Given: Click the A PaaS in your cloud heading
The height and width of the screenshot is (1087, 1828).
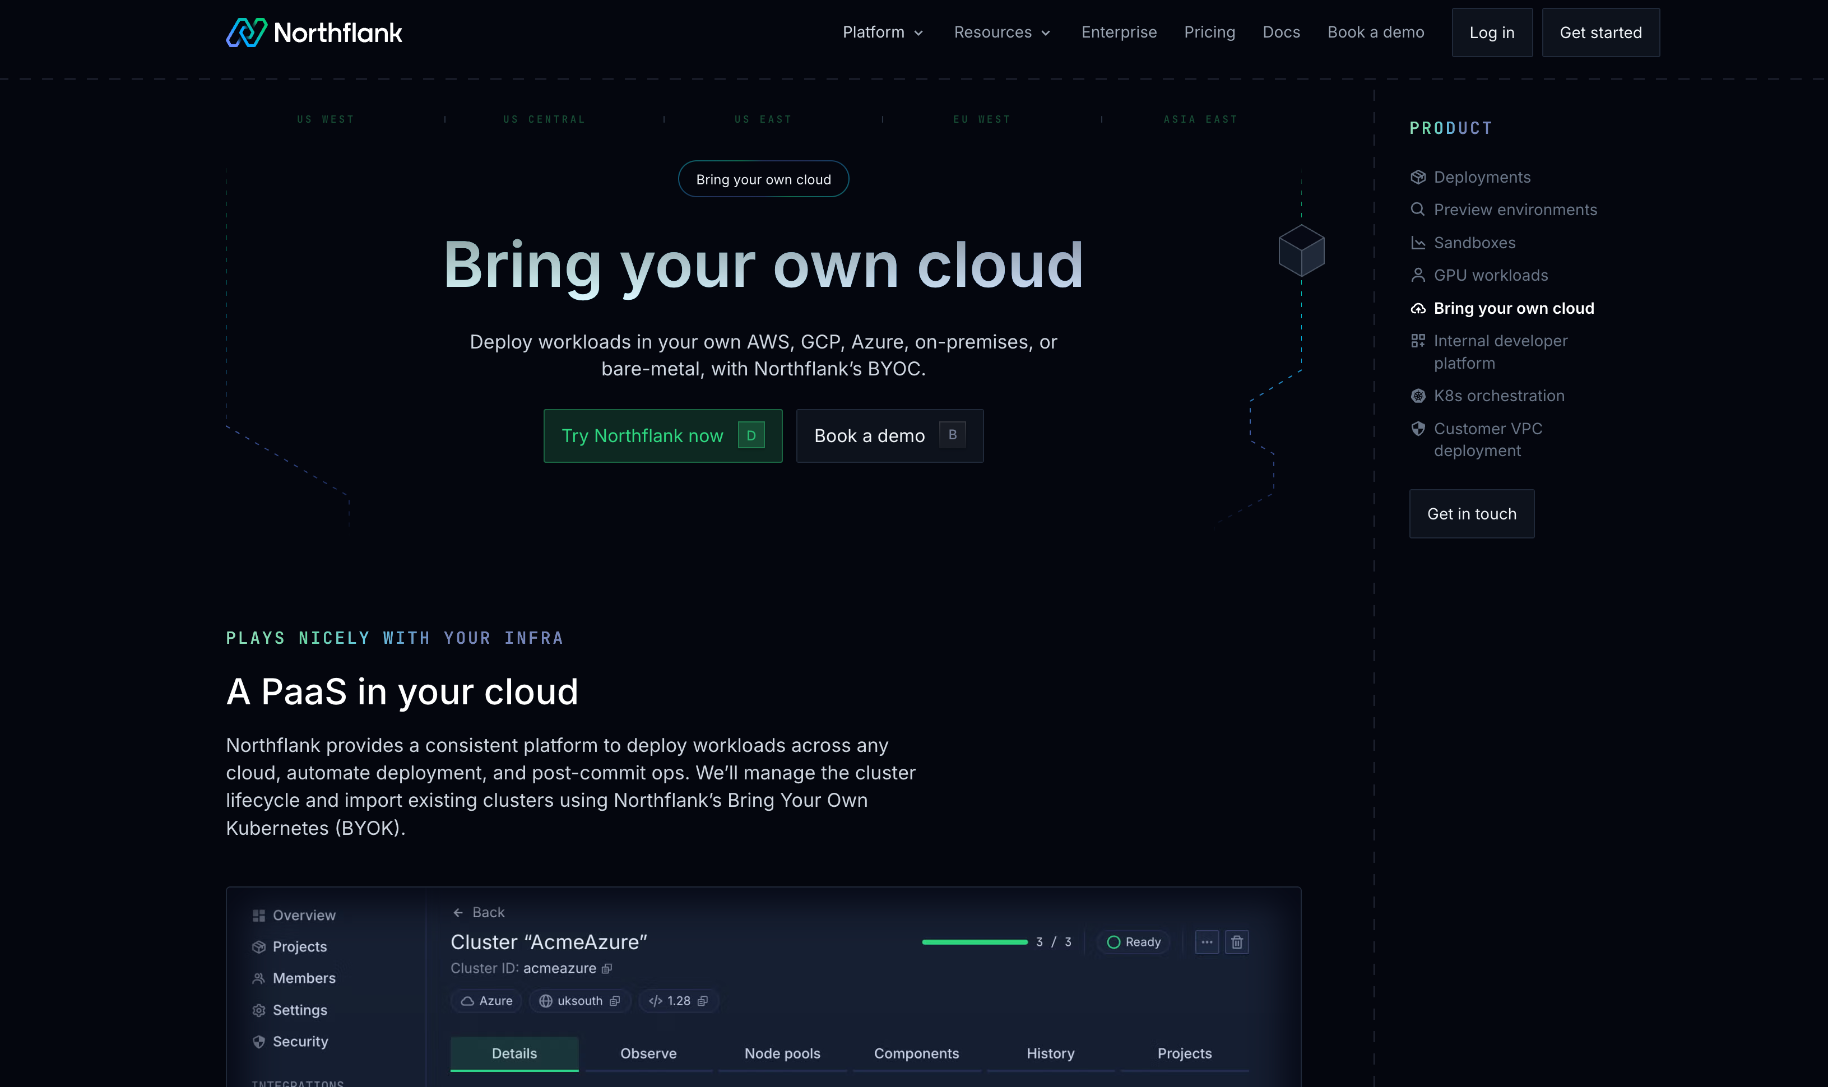Looking at the screenshot, I should [x=402, y=692].
